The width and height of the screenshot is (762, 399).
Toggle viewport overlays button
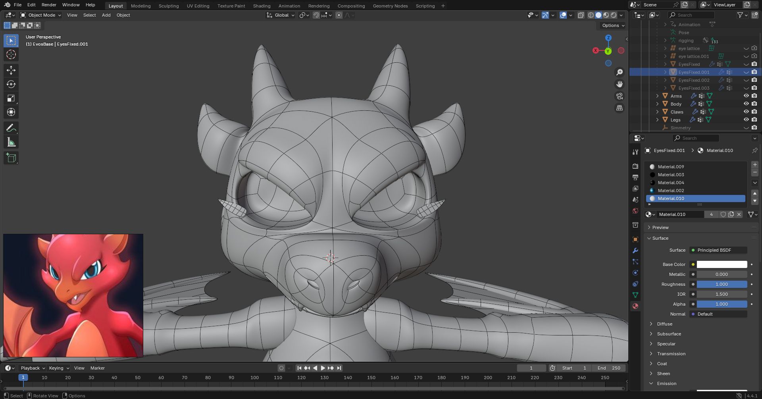(x=563, y=15)
